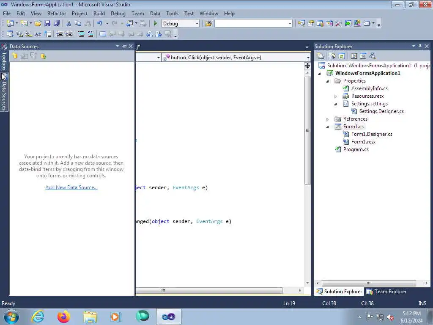433x325 pixels.
Task: Open the button_Click member dropdown
Action: point(308,58)
